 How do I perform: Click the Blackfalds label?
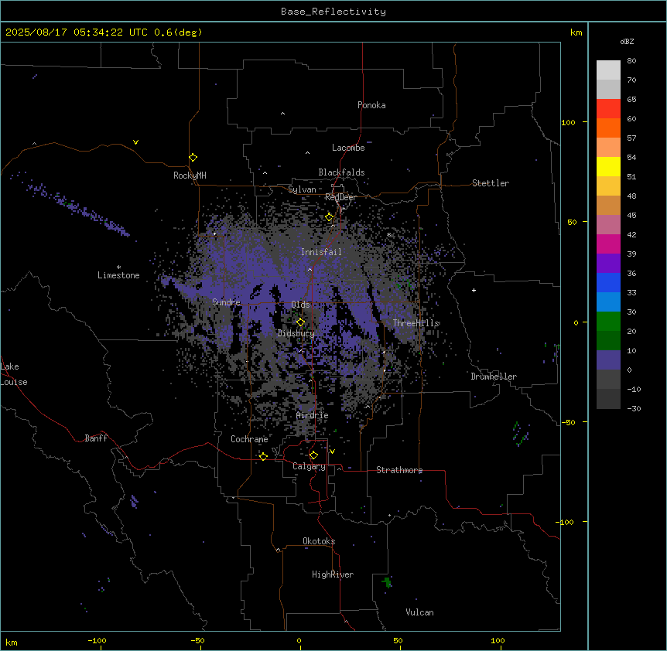tap(341, 172)
